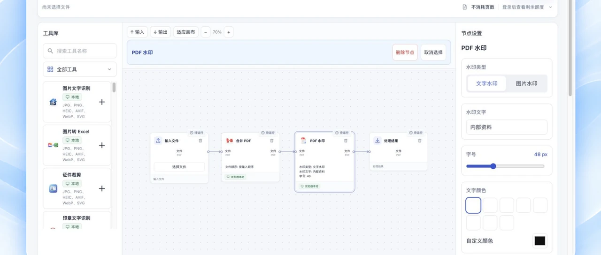Click the 图片文字识别 tool icon
This screenshot has height=255, width=601.
(53, 102)
